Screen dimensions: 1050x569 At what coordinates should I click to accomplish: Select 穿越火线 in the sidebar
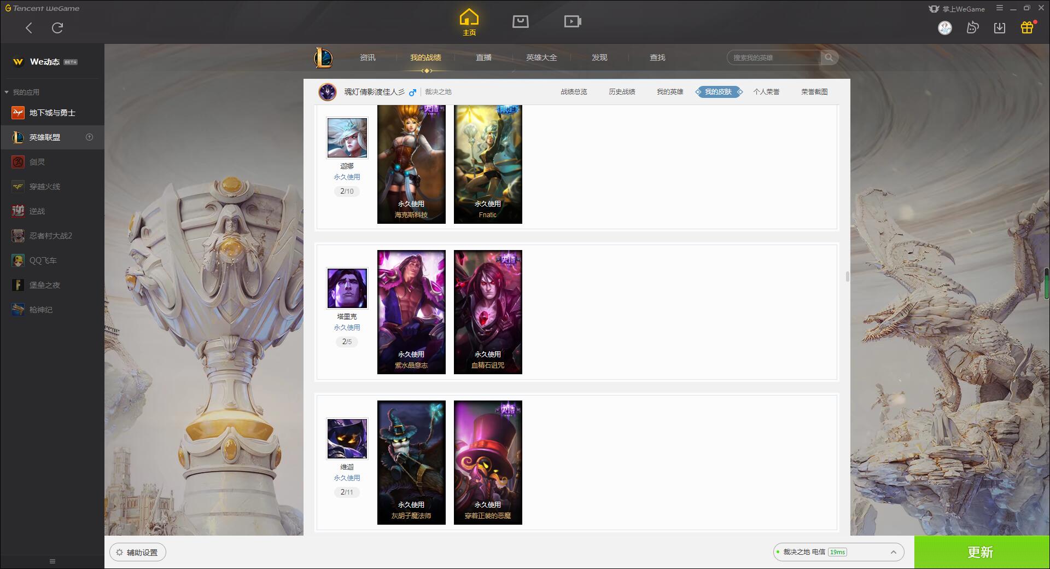click(52, 187)
